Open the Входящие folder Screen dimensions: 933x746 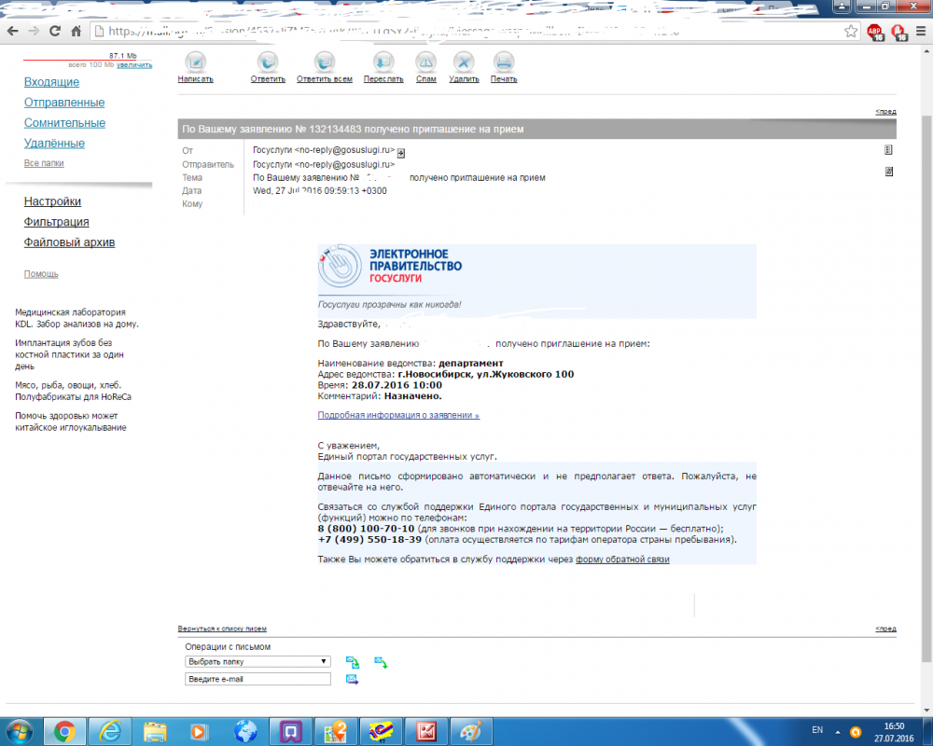point(51,82)
